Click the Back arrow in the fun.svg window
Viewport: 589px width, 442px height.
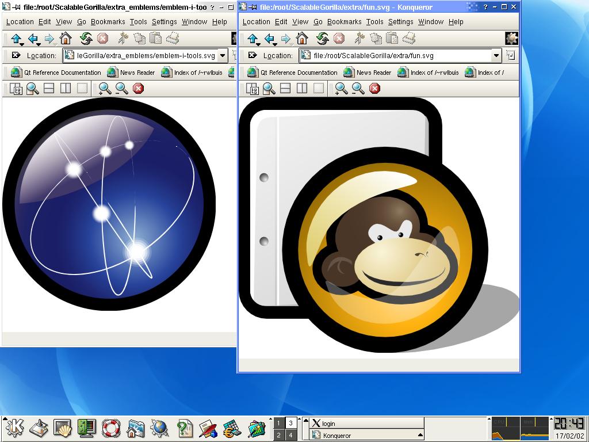coord(270,39)
